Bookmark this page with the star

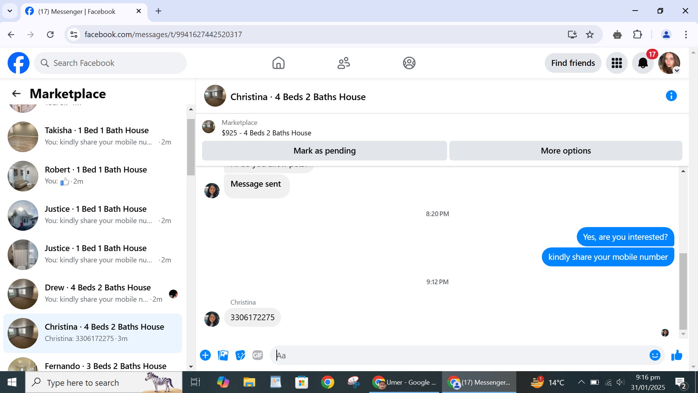[x=590, y=35]
